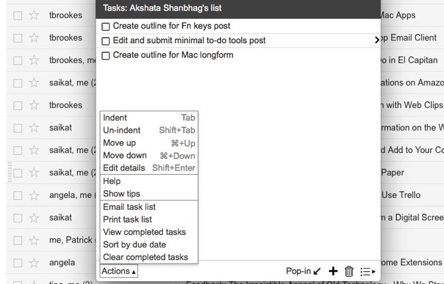
Task: Star the email from angela
Action: point(34,262)
